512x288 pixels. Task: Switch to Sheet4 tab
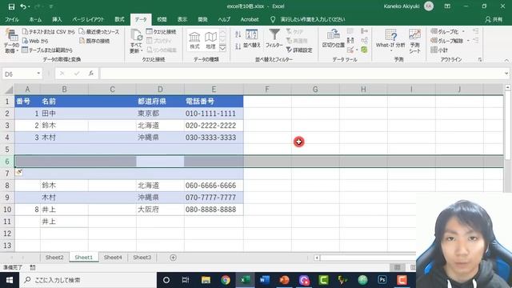113,258
